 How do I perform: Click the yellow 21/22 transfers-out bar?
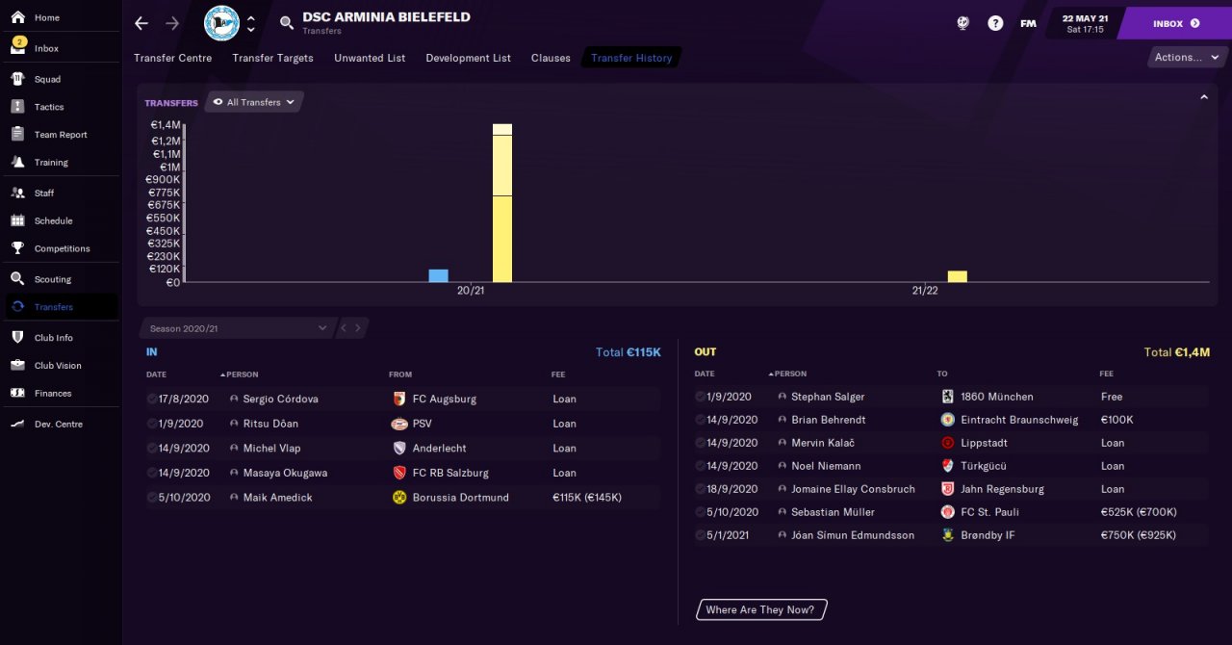pos(957,276)
